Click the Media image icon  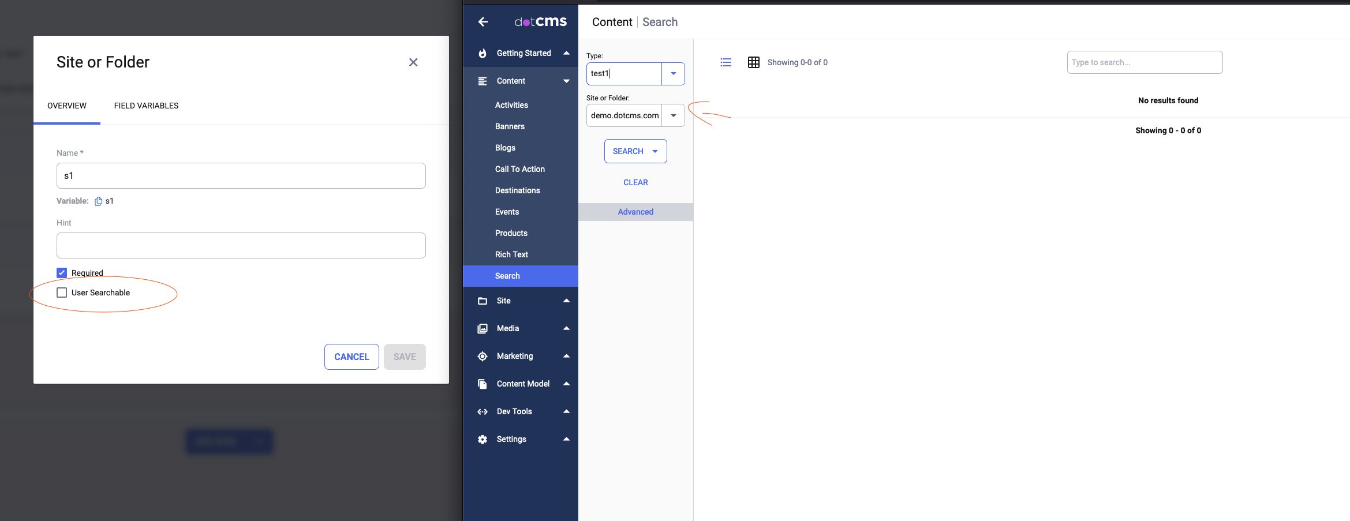[483, 328]
